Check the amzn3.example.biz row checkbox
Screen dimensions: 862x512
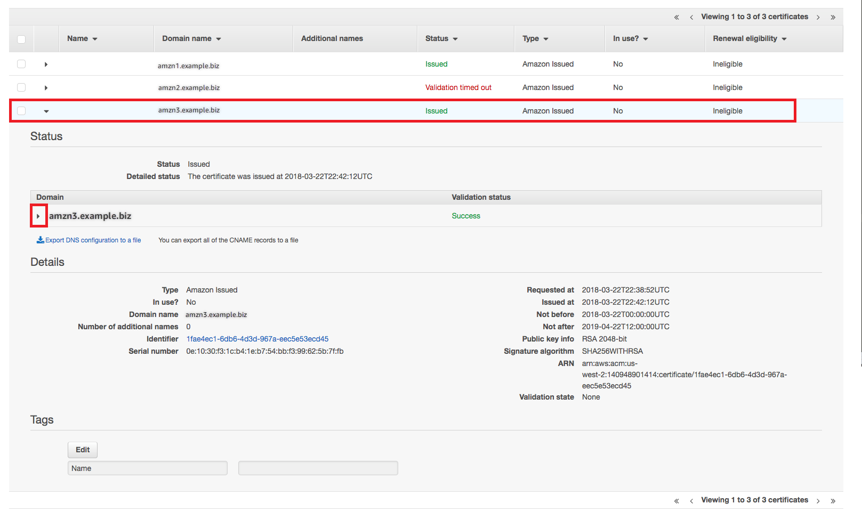tap(21, 110)
